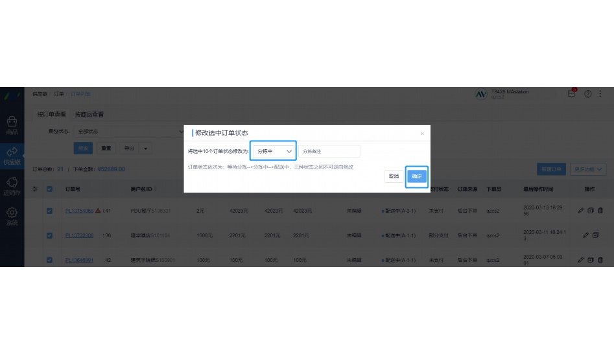614x354 pixels.
Task: Switch to the 按商品查看 tab
Action: click(x=89, y=115)
